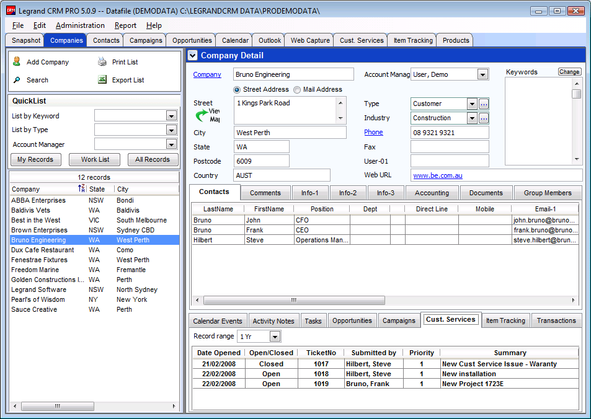Screen dimensions: 591x419
Task: Select contact row with John Bruno CFO
Action: pyautogui.click(x=385, y=220)
